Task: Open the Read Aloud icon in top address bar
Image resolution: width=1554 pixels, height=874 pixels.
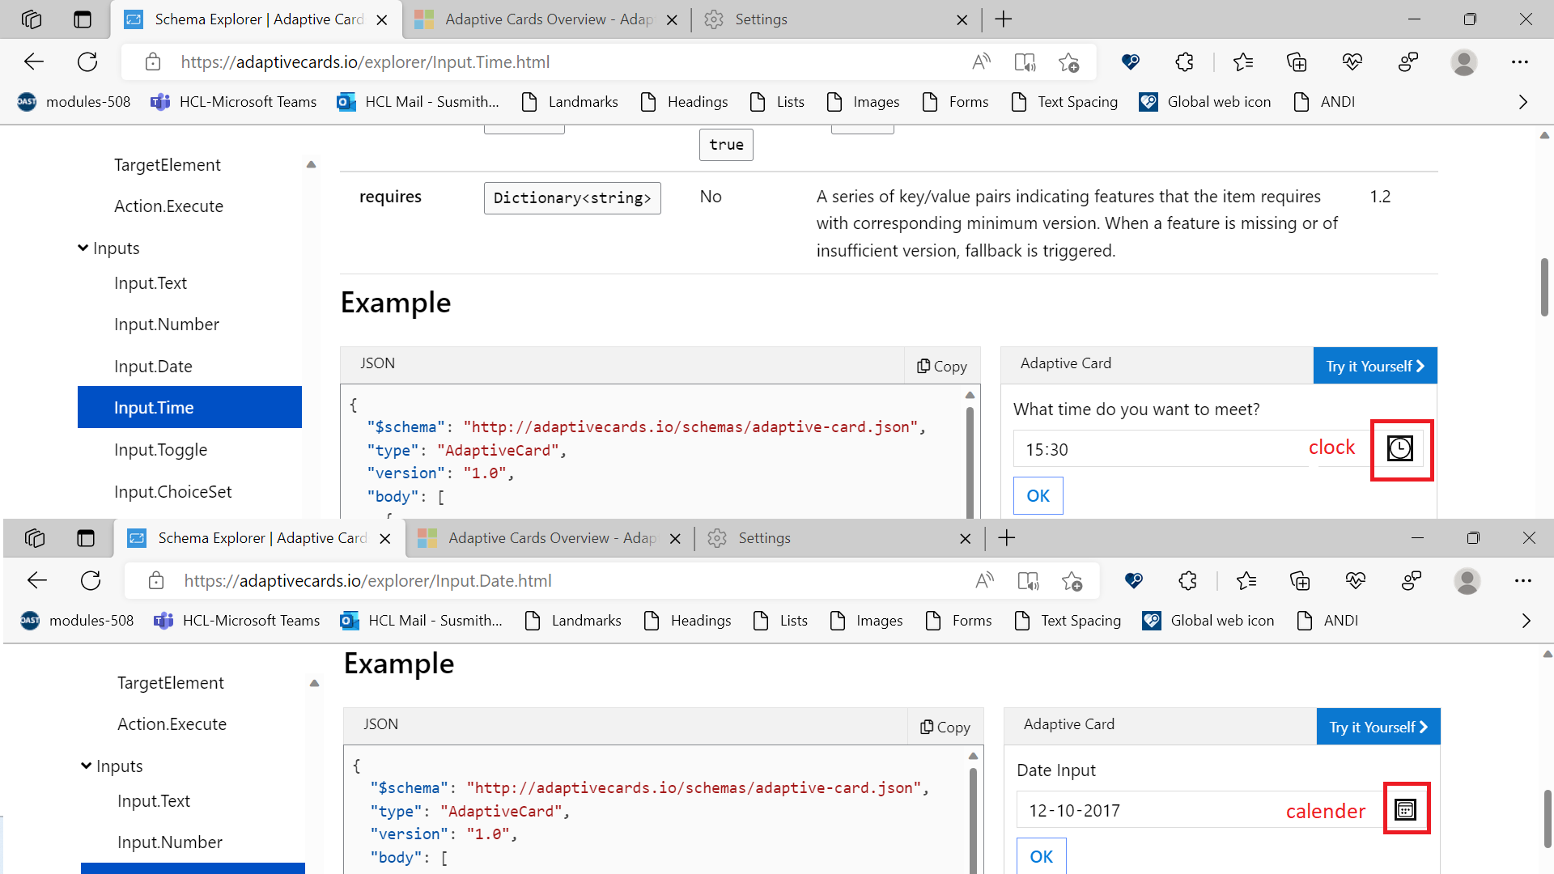Action: [x=981, y=62]
